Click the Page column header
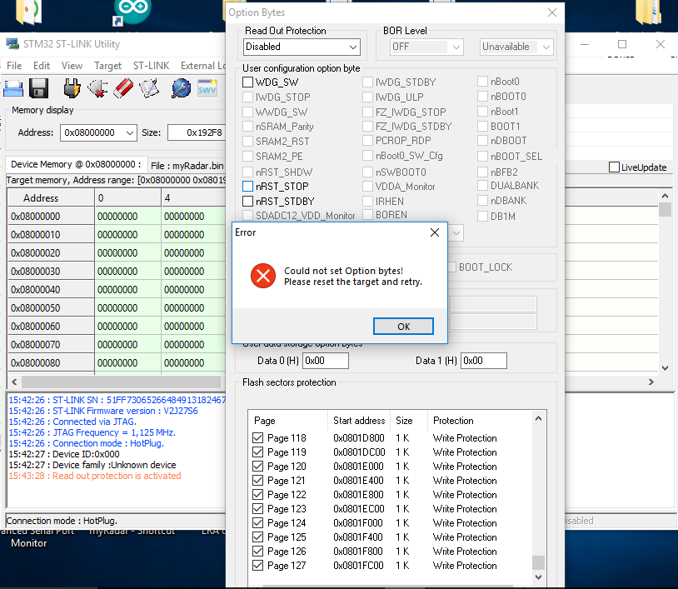Image resolution: width=678 pixels, height=589 pixels. 288,421
